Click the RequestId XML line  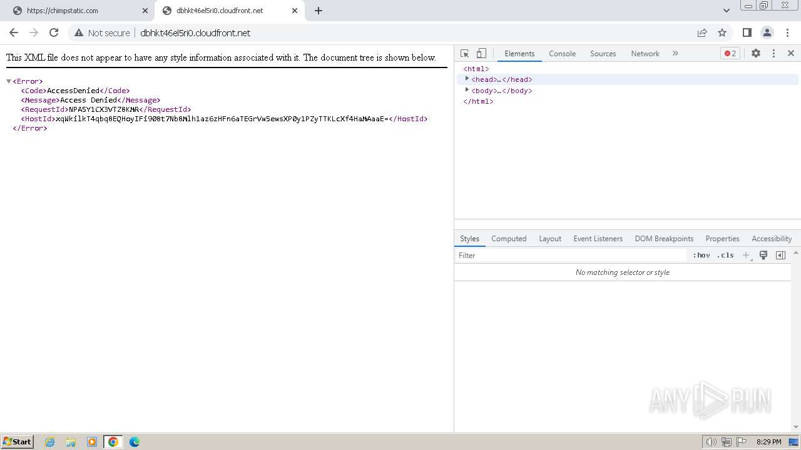[x=106, y=109]
